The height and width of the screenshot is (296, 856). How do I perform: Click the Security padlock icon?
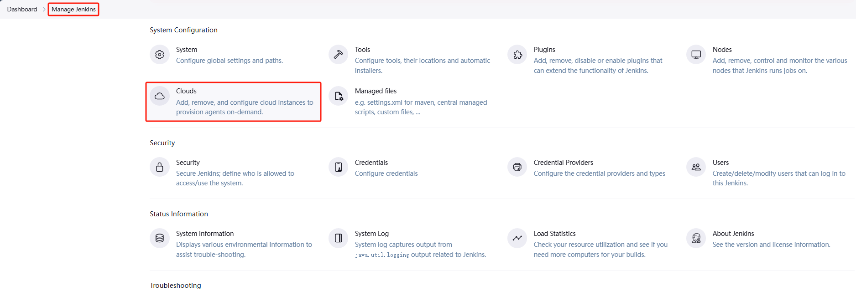[x=160, y=167]
